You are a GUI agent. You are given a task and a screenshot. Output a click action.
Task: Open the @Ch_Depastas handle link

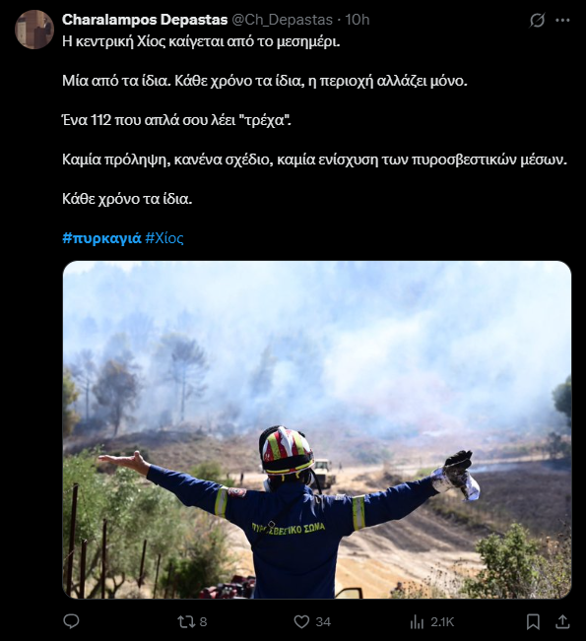282,20
